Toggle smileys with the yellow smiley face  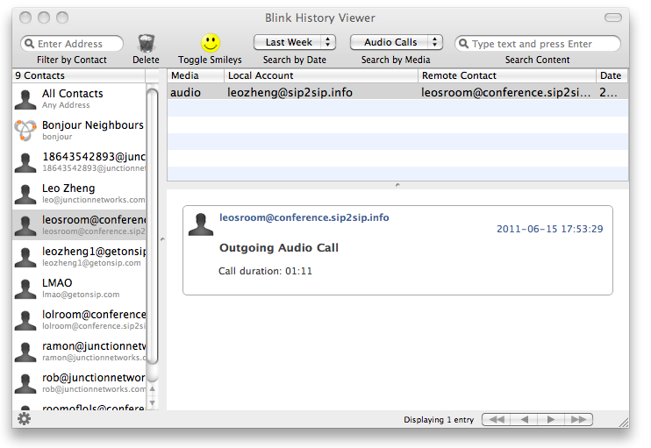211,43
